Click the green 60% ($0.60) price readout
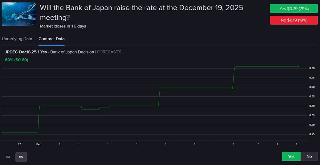Viewport: 320px width, 165px height. coord(17,60)
